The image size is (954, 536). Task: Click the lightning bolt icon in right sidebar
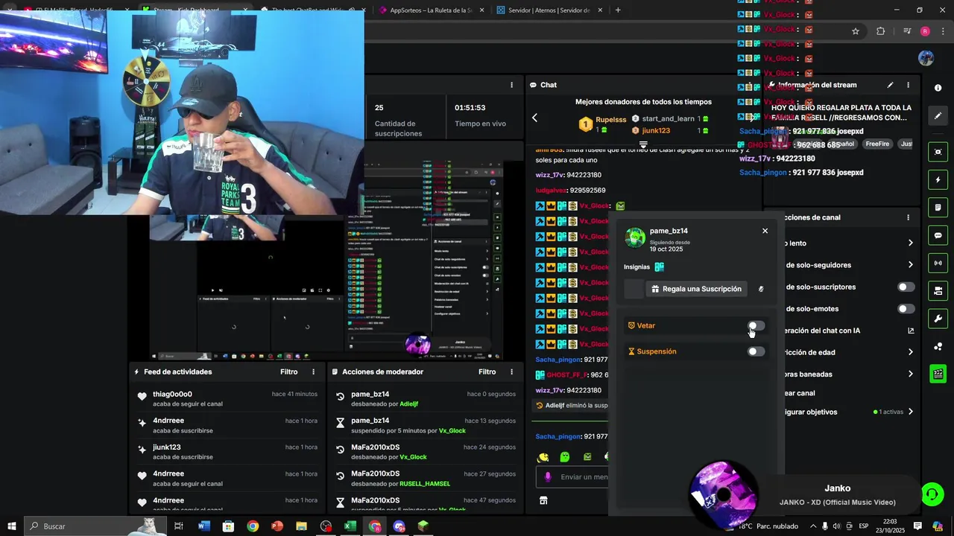tap(938, 180)
